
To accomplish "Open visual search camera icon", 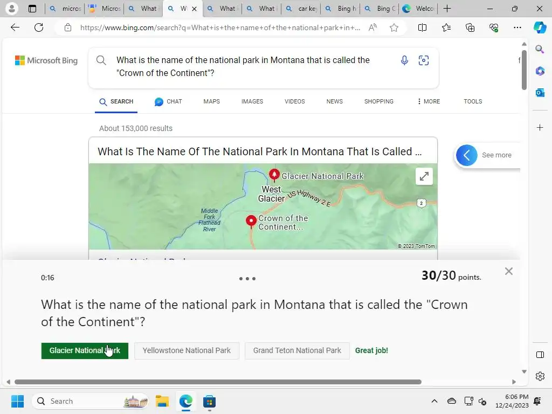I will pyautogui.click(x=424, y=60).
